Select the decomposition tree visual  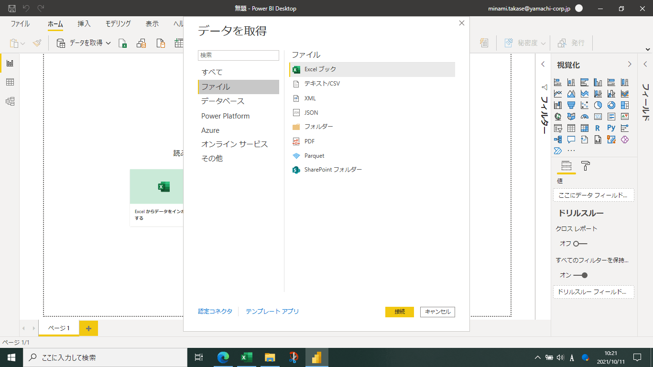[x=558, y=140]
